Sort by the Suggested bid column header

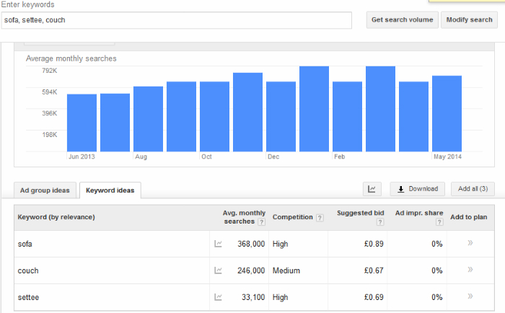pyautogui.click(x=361, y=213)
